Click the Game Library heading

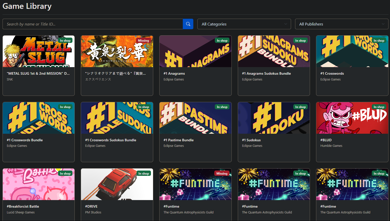27,6
